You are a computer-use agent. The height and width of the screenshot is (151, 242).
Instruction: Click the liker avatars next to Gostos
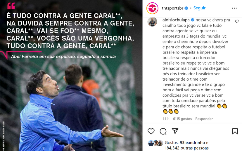pyautogui.click(x=155, y=143)
